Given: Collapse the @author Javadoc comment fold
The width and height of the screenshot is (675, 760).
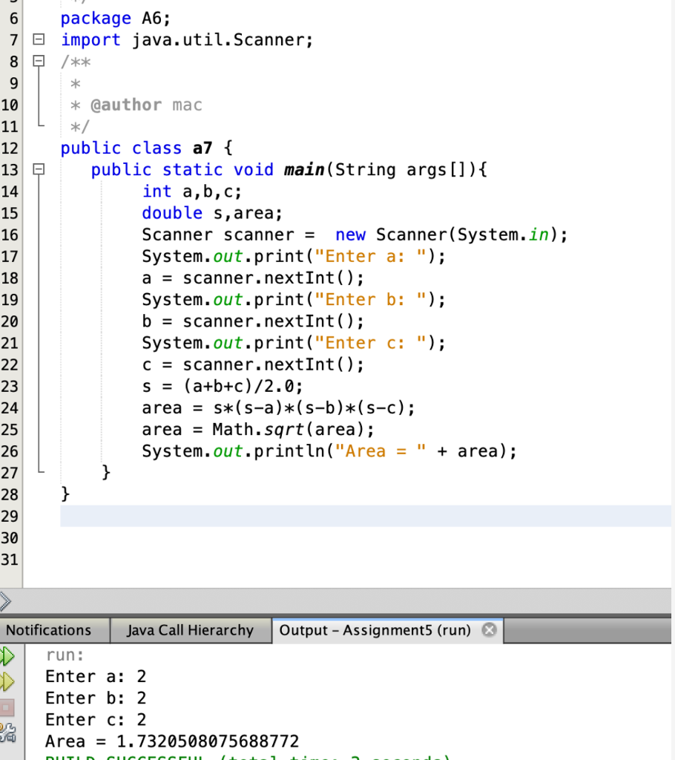Looking at the screenshot, I should [x=39, y=62].
